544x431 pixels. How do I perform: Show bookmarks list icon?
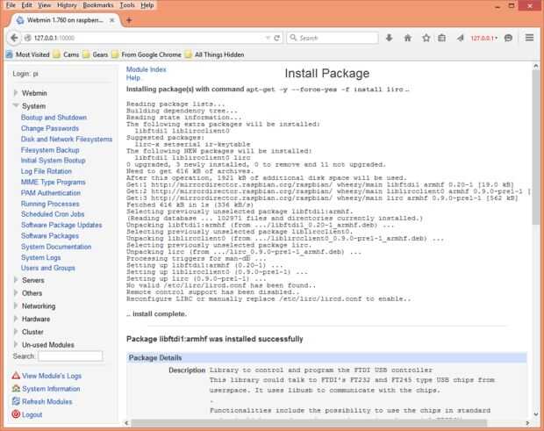coord(441,38)
